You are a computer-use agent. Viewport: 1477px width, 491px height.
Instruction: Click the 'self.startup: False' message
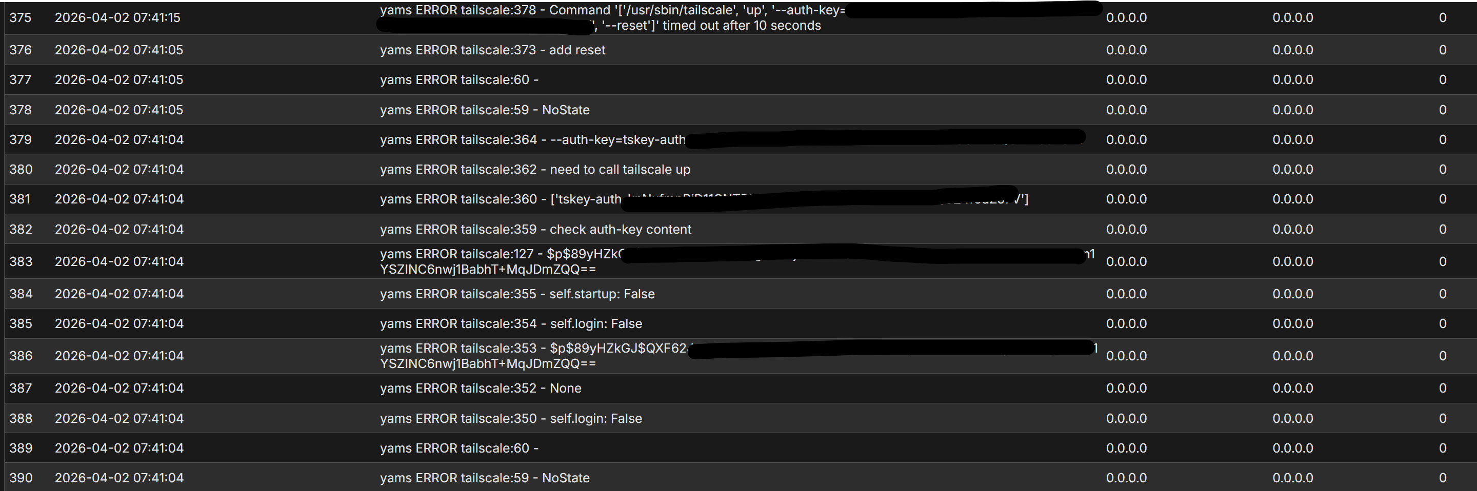[517, 294]
